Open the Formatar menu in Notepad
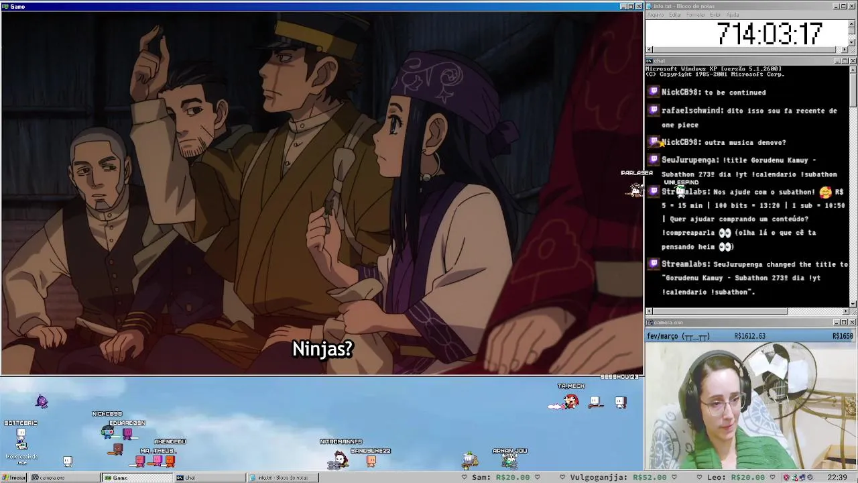The width and height of the screenshot is (858, 483). pos(696,15)
